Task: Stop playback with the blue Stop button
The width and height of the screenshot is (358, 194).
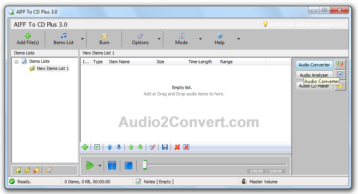Action: 129,165
